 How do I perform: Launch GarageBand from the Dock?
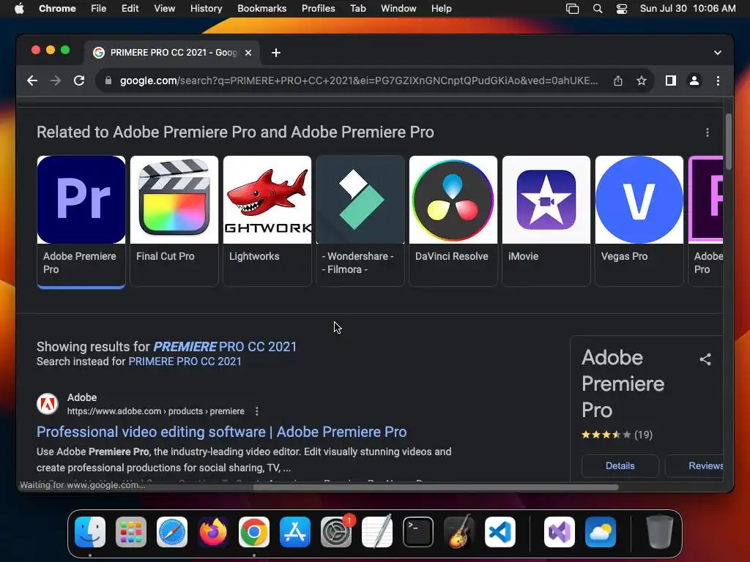pyautogui.click(x=459, y=532)
